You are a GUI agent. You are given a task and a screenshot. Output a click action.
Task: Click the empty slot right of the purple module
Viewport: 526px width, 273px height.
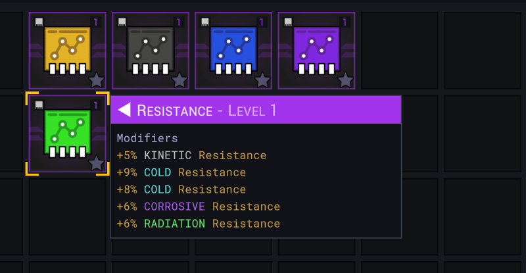(x=399, y=50)
